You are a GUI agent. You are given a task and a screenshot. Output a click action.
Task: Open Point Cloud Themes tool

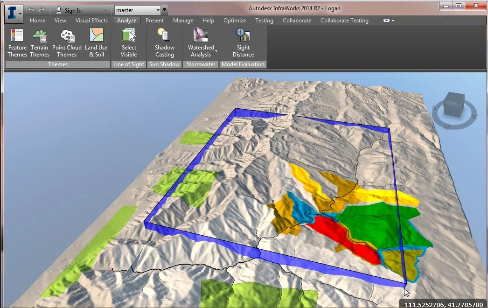[x=67, y=43]
